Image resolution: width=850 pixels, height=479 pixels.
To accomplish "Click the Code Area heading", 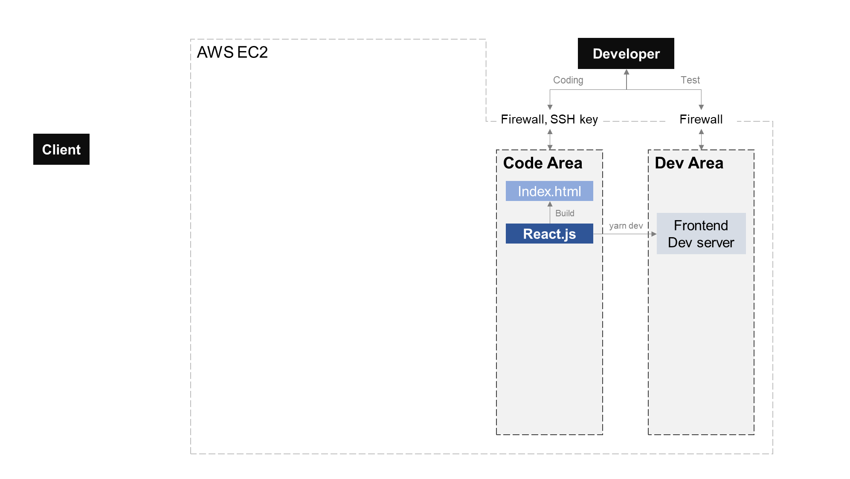I will pyautogui.click(x=542, y=163).
